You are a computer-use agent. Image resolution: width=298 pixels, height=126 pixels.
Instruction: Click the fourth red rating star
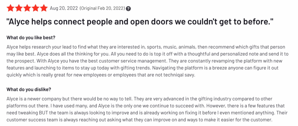point(35,8)
